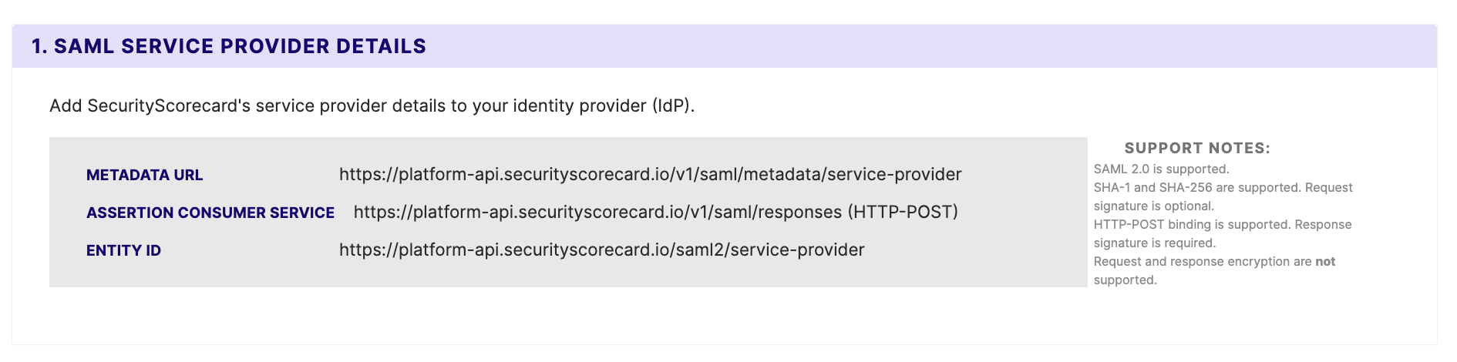Screen dimensions: 1457x362
Task: Click the bold 'not' in encryption note
Action: pos(1325,262)
